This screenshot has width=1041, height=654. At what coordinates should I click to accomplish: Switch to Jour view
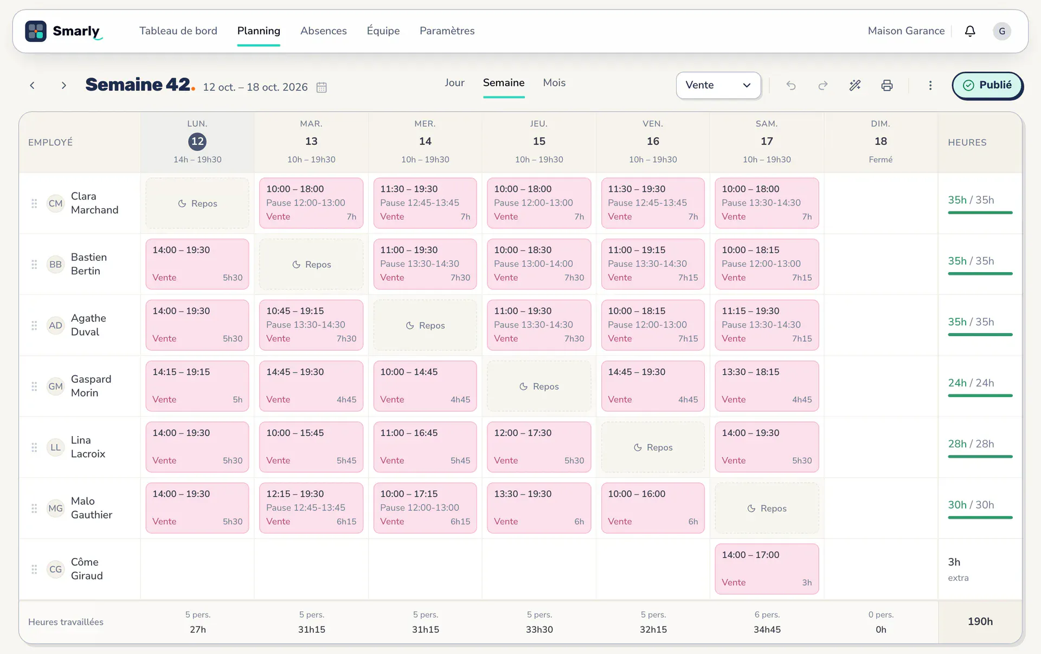pos(454,82)
